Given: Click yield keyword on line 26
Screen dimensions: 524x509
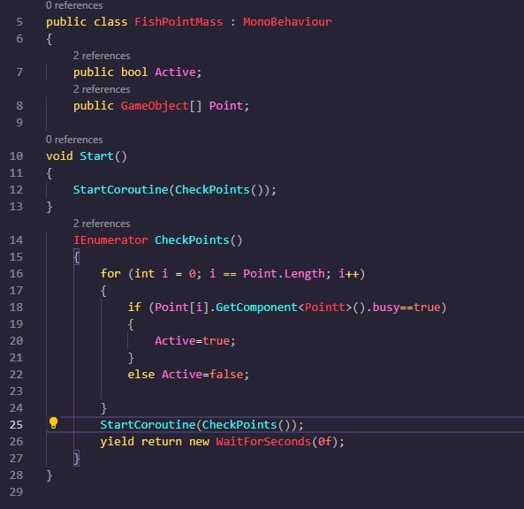Looking at the screenshot, I should tap(117, 442).
